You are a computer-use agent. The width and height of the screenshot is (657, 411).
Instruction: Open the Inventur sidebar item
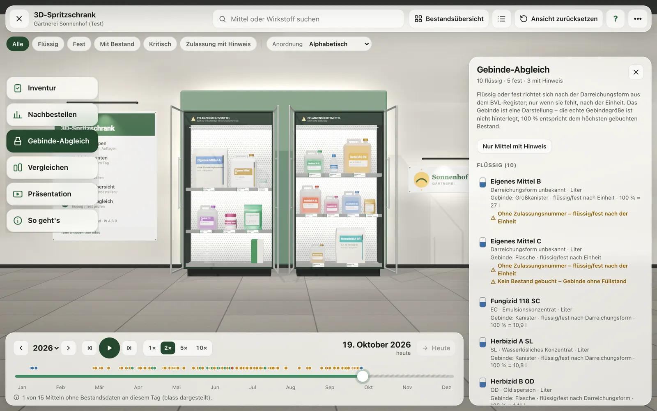click(52, 88)
